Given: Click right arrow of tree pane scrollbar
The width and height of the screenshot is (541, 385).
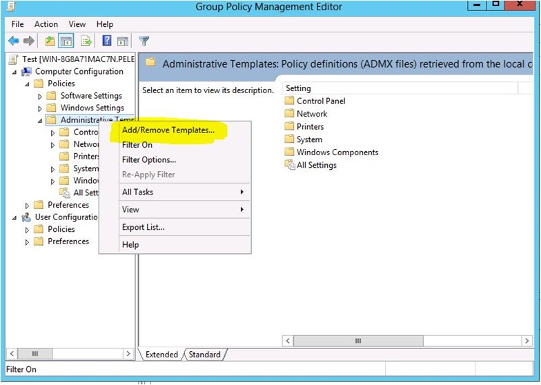Looking at the screenshot, I should click(x=128, y=353).
